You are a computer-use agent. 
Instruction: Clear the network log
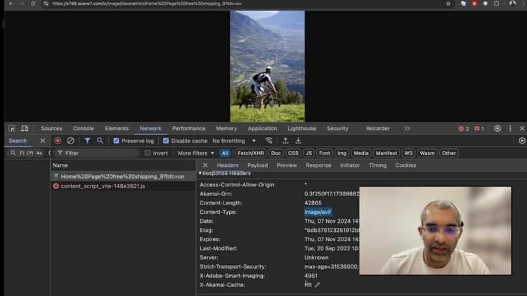point(70,141)
